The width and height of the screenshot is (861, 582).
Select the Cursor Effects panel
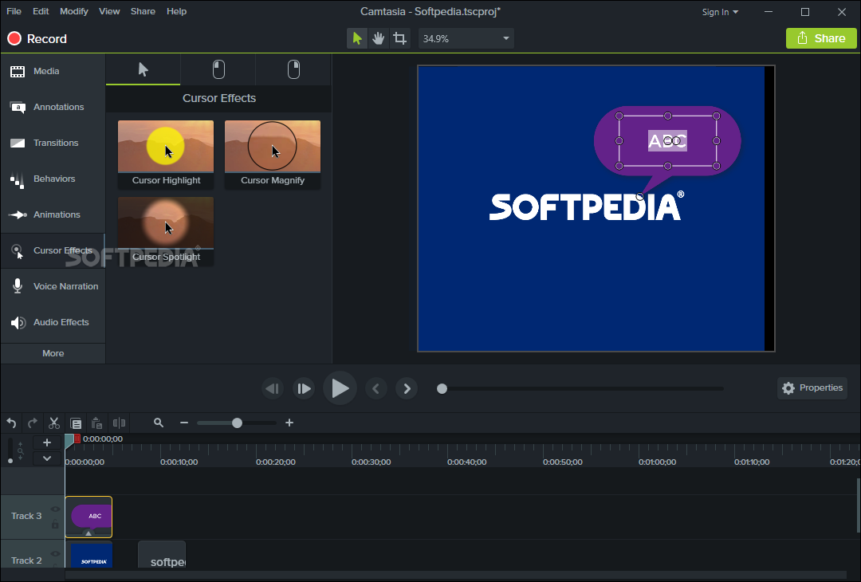[53, 251]
